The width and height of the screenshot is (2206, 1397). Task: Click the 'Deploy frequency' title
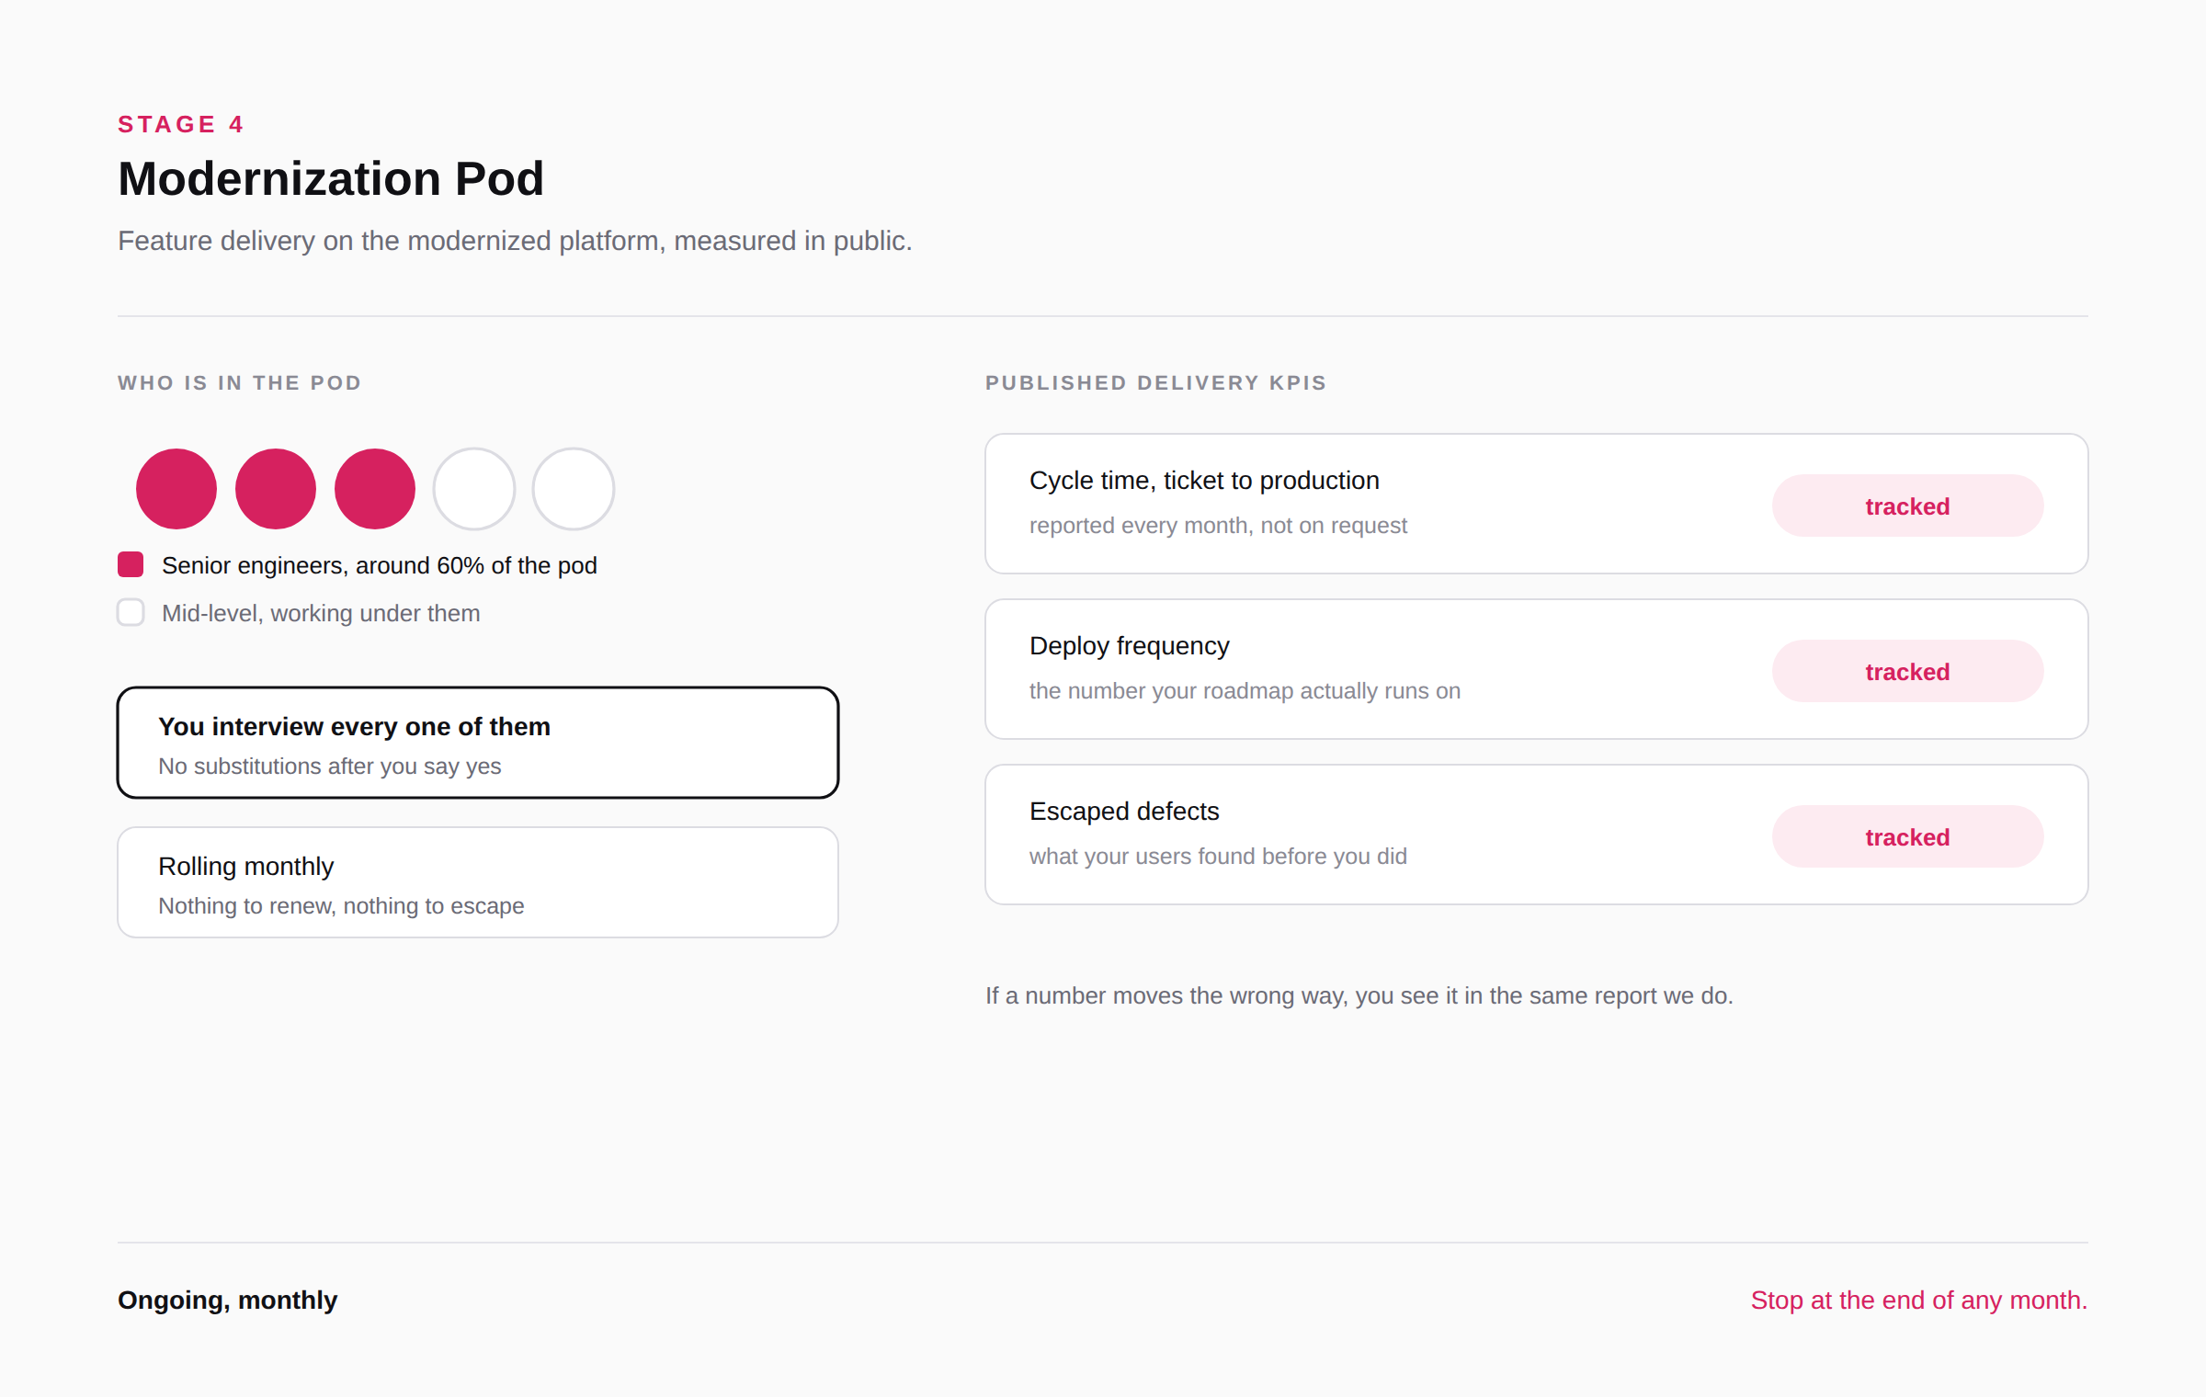click(x=1129, y=646)
